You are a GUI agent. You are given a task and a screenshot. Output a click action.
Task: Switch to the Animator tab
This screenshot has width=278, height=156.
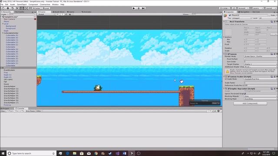(x=86, y=12)
